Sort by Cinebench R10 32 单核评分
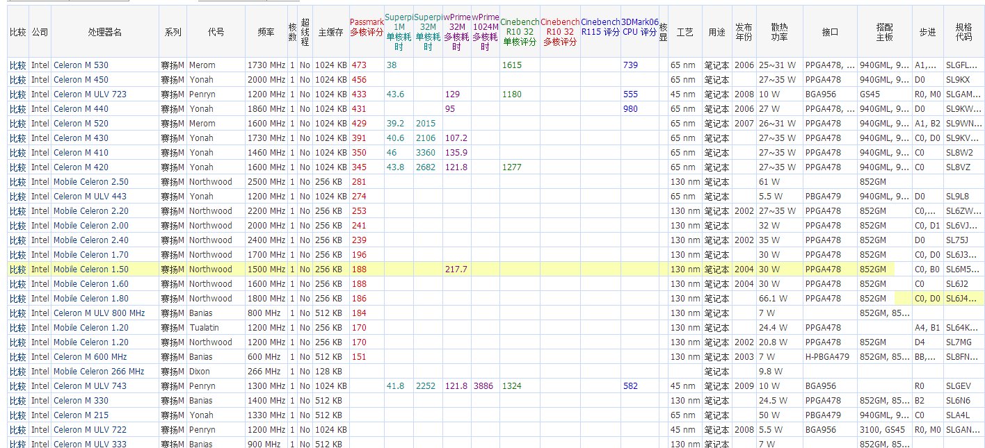Image resolution: width=985 pixels, height=448 pixels. (x=519, y=26)
